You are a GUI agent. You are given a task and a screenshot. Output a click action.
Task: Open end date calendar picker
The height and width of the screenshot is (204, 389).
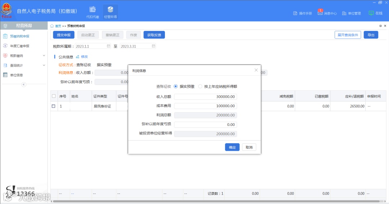coord(153,46)
